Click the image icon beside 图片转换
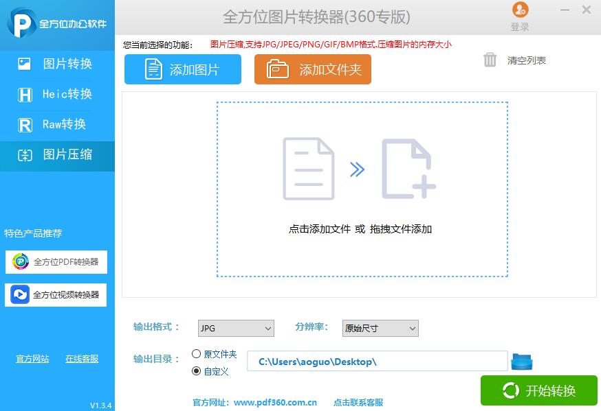This screenshot has height=411, width=601. click(x=25, y=63)
